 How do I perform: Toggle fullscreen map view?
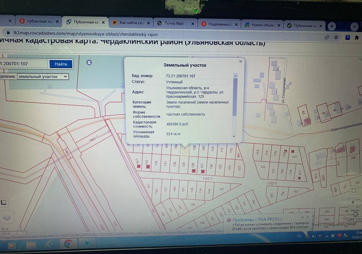354,190
